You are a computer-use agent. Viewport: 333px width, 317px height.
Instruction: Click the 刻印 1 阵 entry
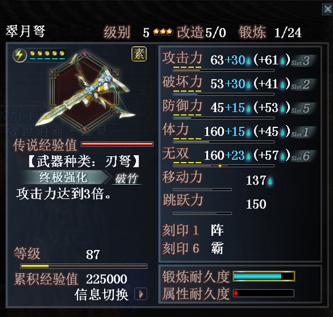(193, 230)
